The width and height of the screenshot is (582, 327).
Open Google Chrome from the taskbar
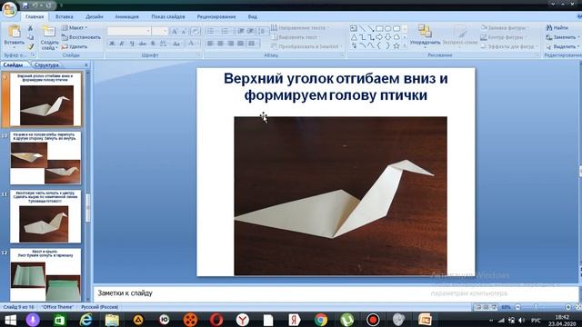tap(321, 320)
